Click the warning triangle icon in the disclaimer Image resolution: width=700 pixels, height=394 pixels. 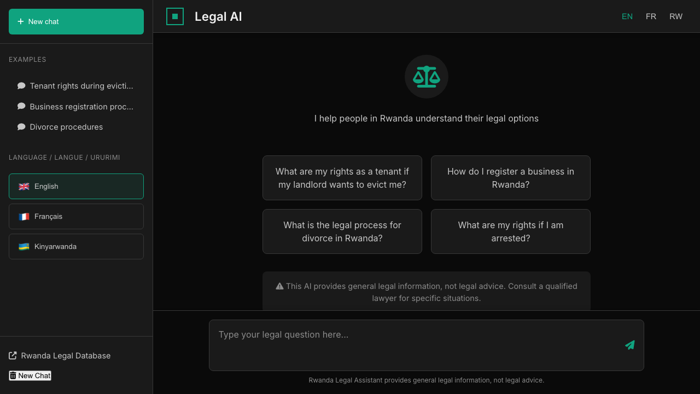coord(279,286)
